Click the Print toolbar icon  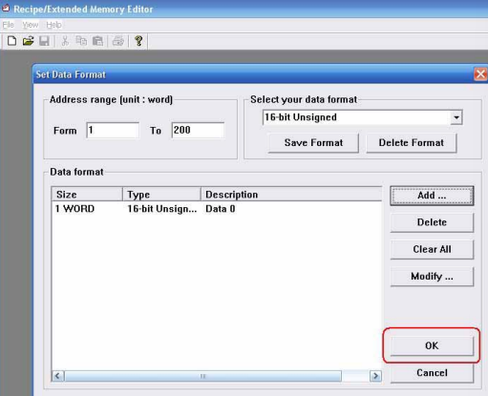click(118, 41)
